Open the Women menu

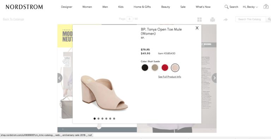[87, 7]
